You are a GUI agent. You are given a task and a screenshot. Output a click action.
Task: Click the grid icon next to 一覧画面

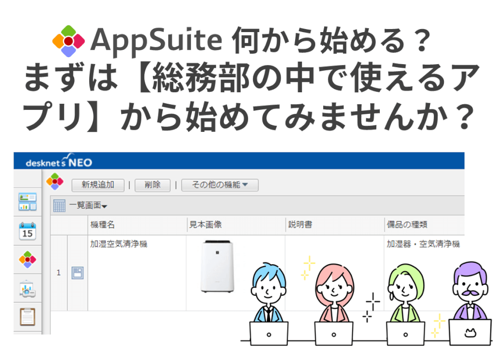click(59, 206)
